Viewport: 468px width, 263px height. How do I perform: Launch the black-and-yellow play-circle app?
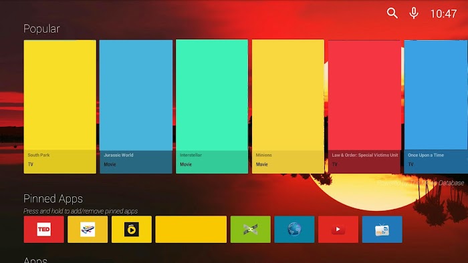click(x=132, y=230)
